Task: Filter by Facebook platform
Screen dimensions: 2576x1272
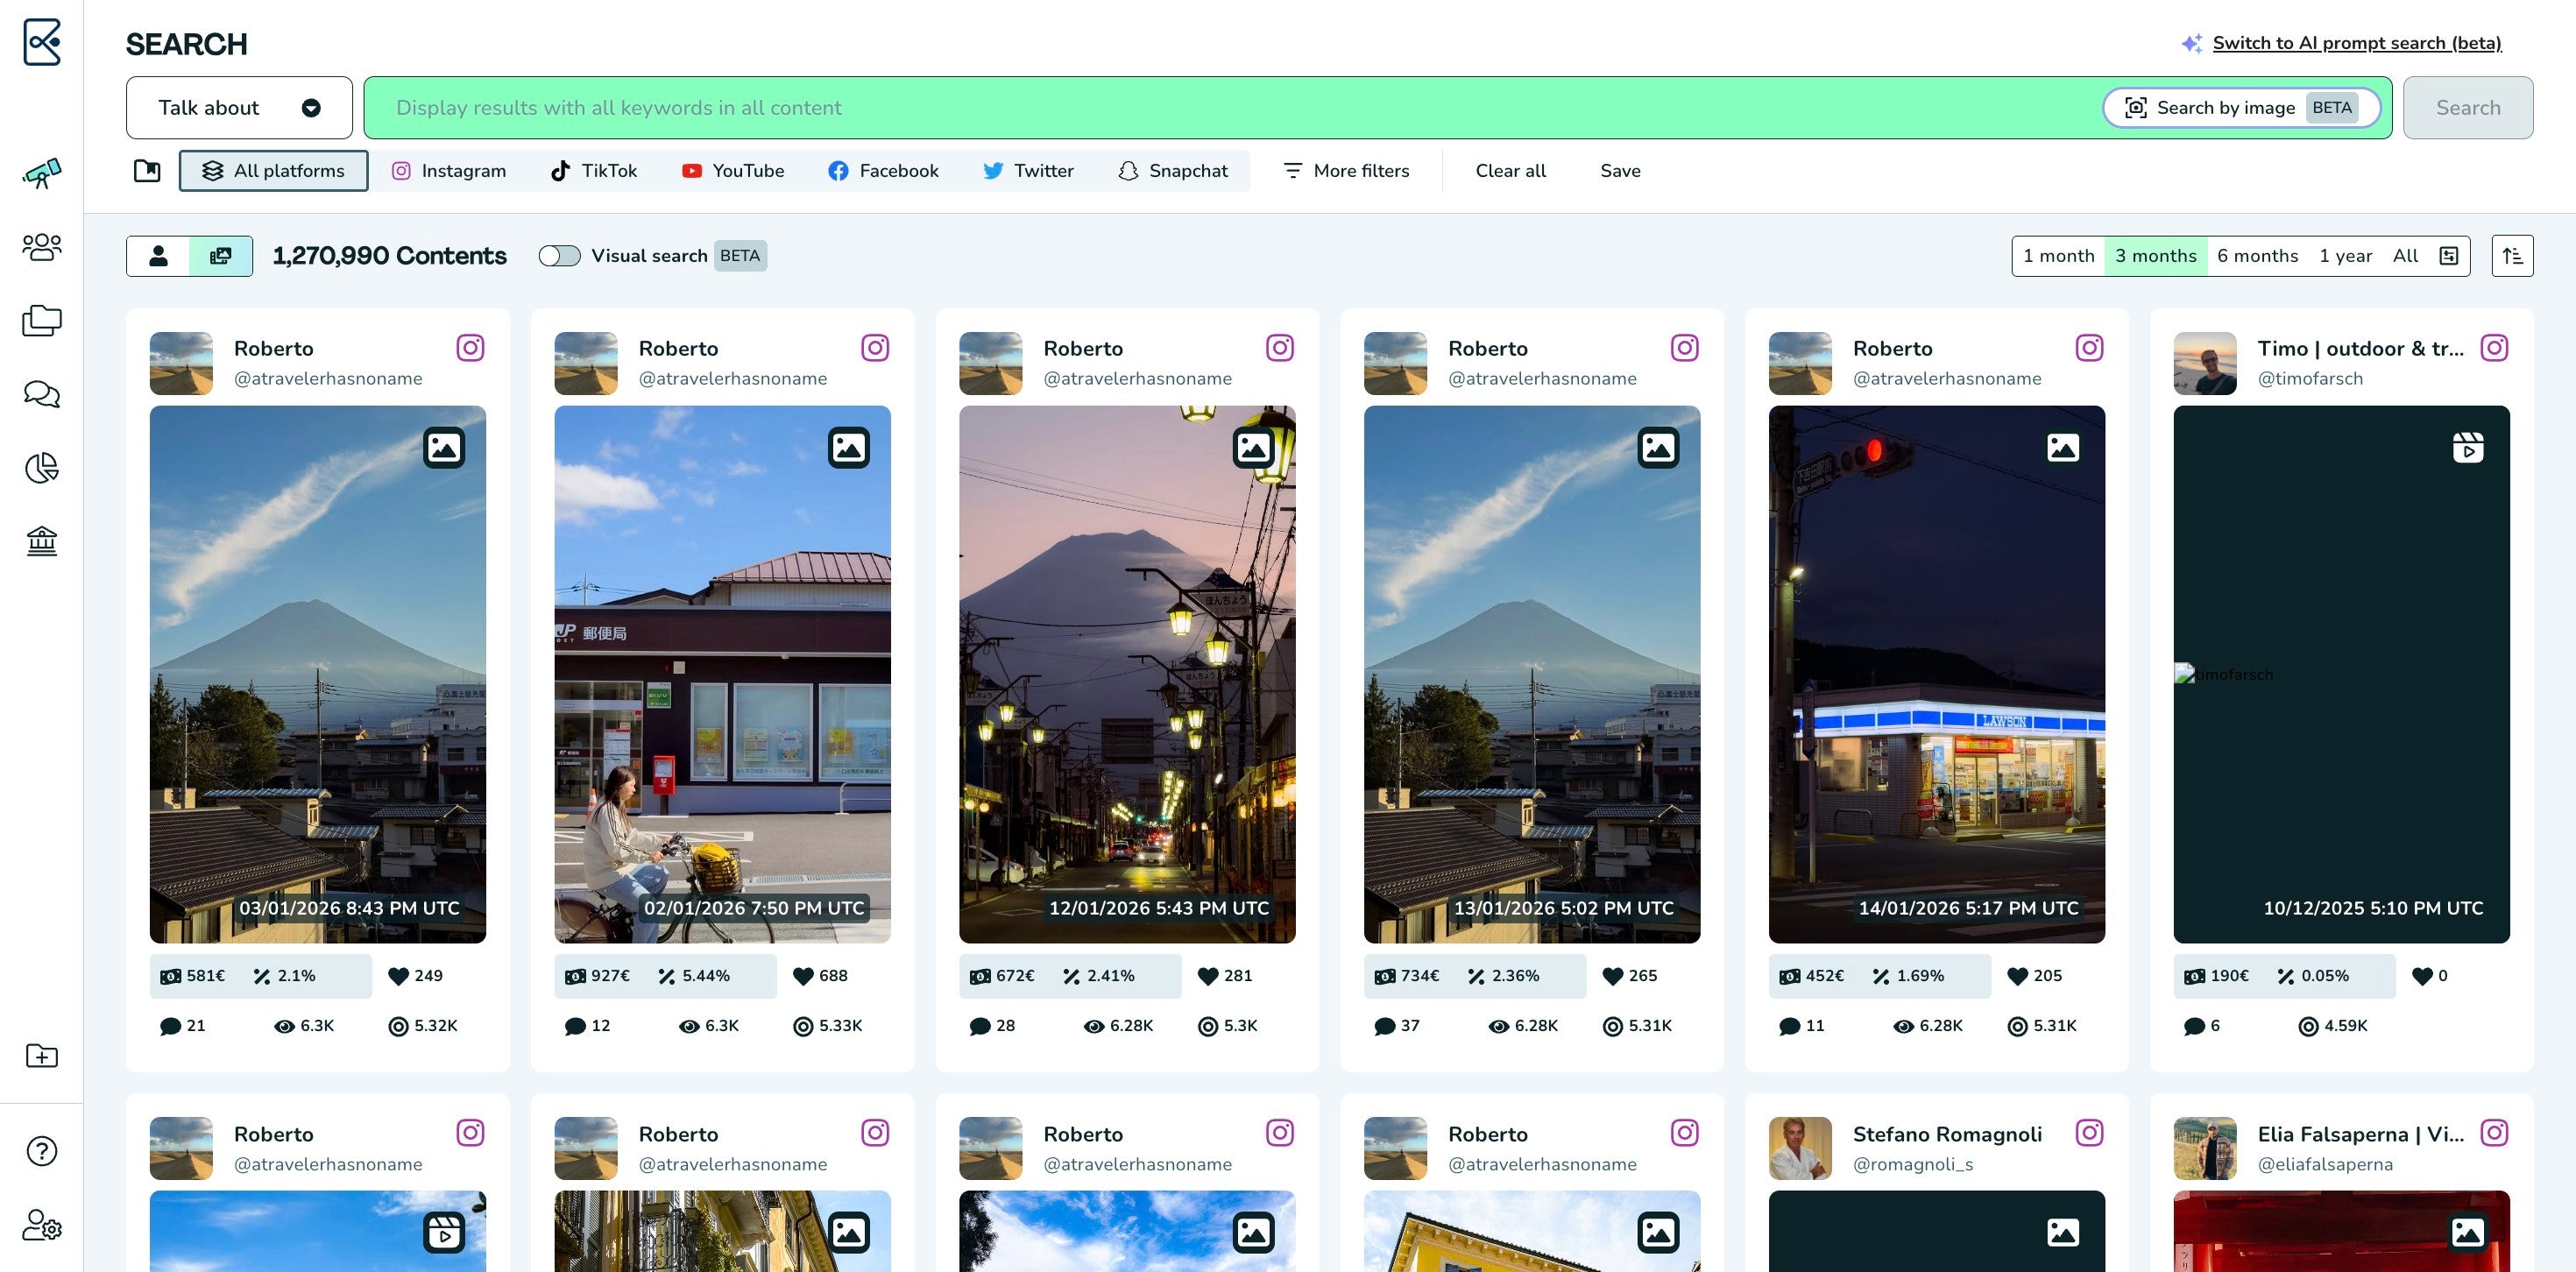Action: pyautogui.click(x=884, y=171)
